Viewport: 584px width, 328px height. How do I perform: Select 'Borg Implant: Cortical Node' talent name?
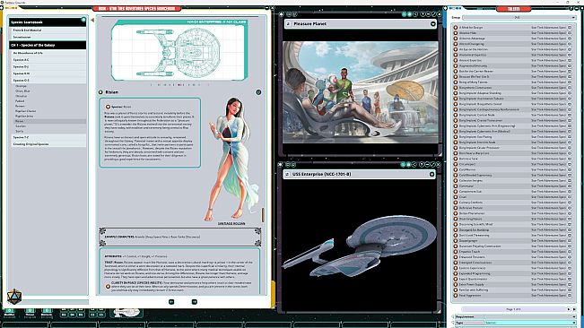(476, 115)
